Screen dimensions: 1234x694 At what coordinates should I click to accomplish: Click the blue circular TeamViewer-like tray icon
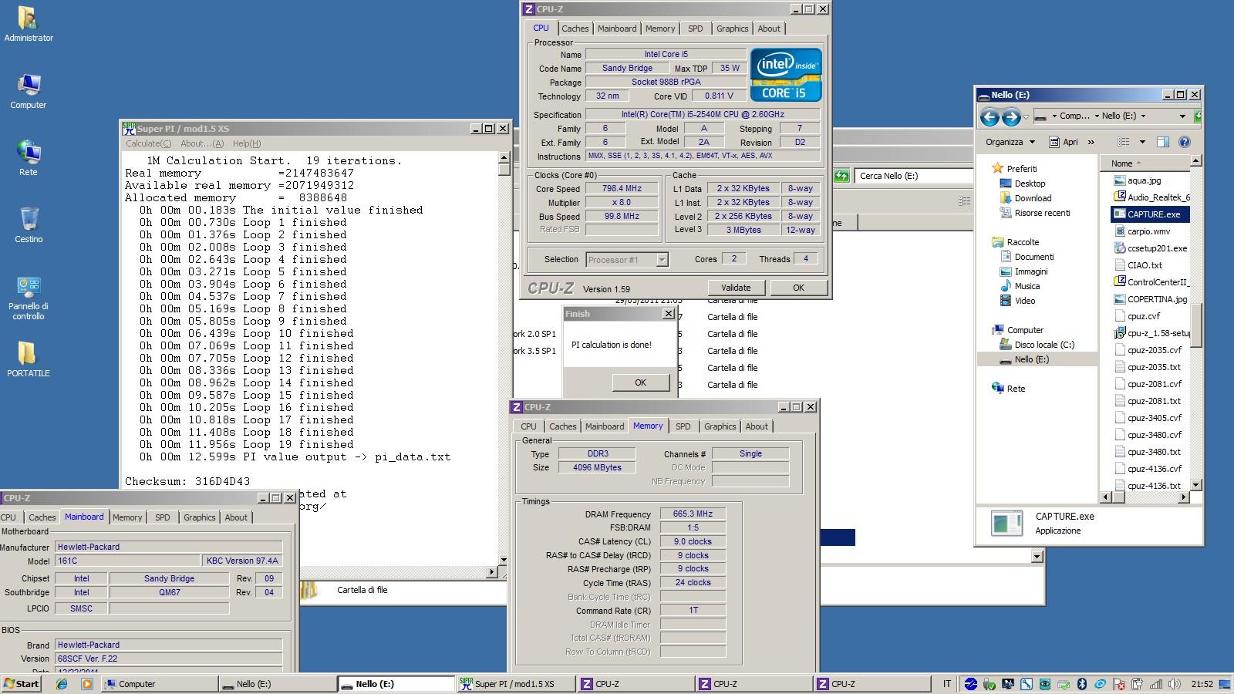[x=970, y=684]
